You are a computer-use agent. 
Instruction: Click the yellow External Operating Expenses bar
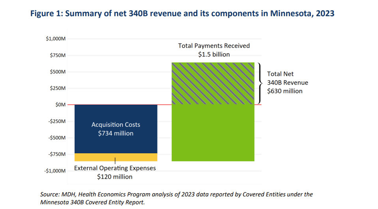(116, 157)
